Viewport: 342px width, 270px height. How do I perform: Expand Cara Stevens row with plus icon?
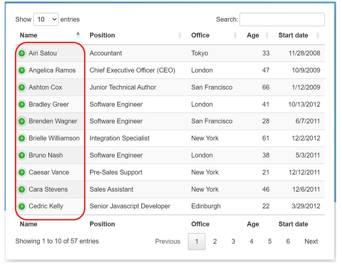pos(22,189)
